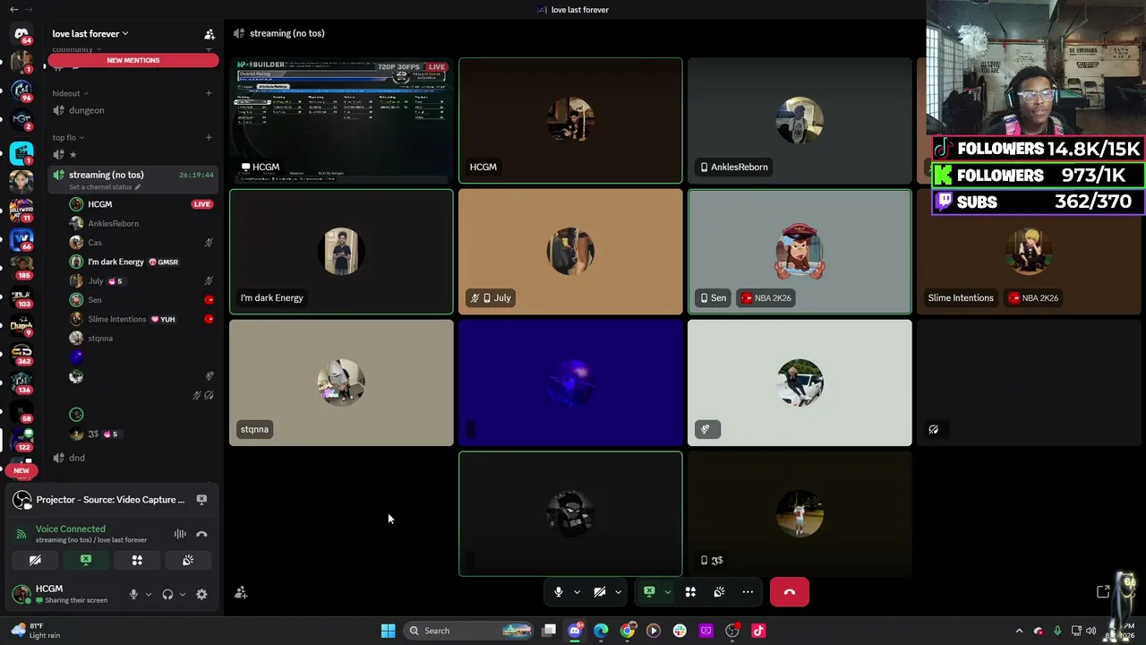
Task: Stop streaming the Projector source
Action: (x=201, y=500)
